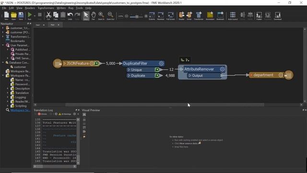Click the zoom percentage field
Image resolution: width=307 pixels, height=173 pixels.
(x=121, y=16)
